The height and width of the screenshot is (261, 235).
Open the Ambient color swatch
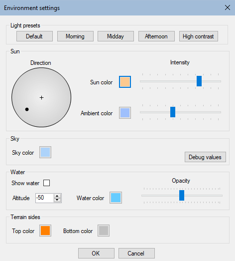[x=125, y=113]
